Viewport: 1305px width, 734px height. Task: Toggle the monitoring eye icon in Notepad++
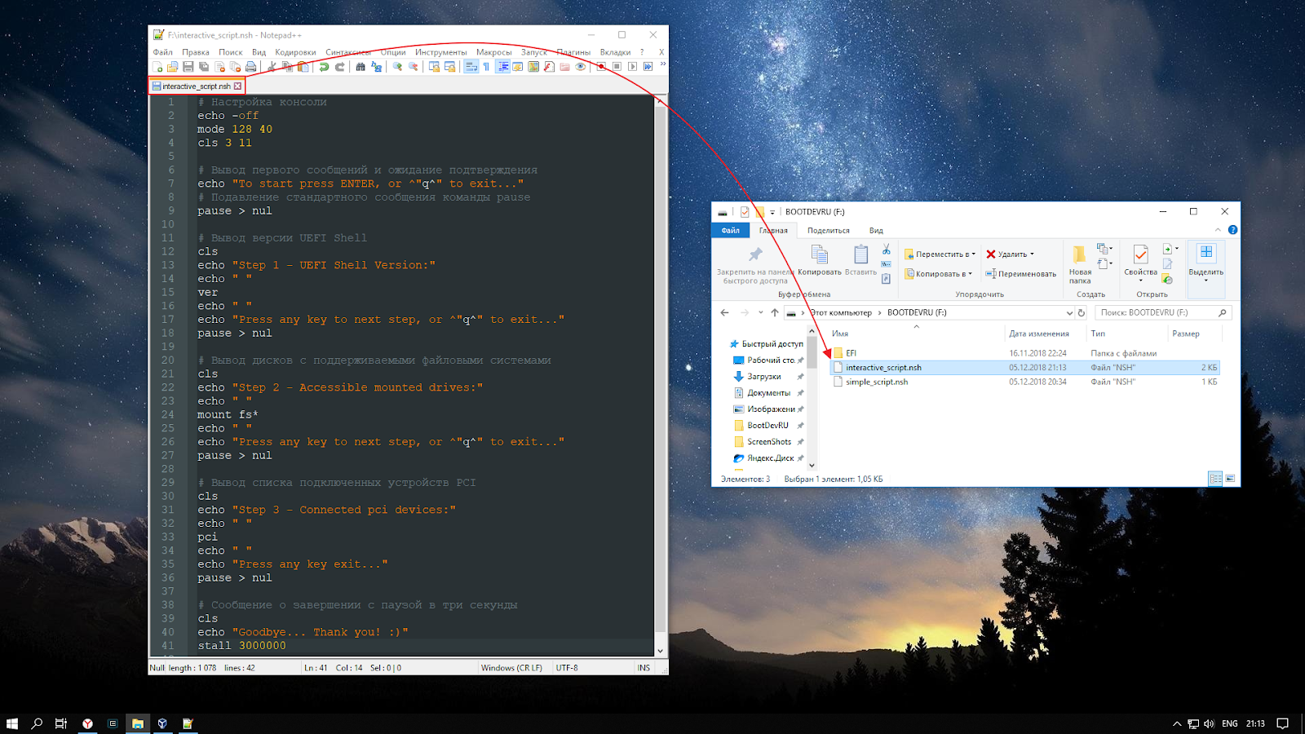[x=581, y=67]
